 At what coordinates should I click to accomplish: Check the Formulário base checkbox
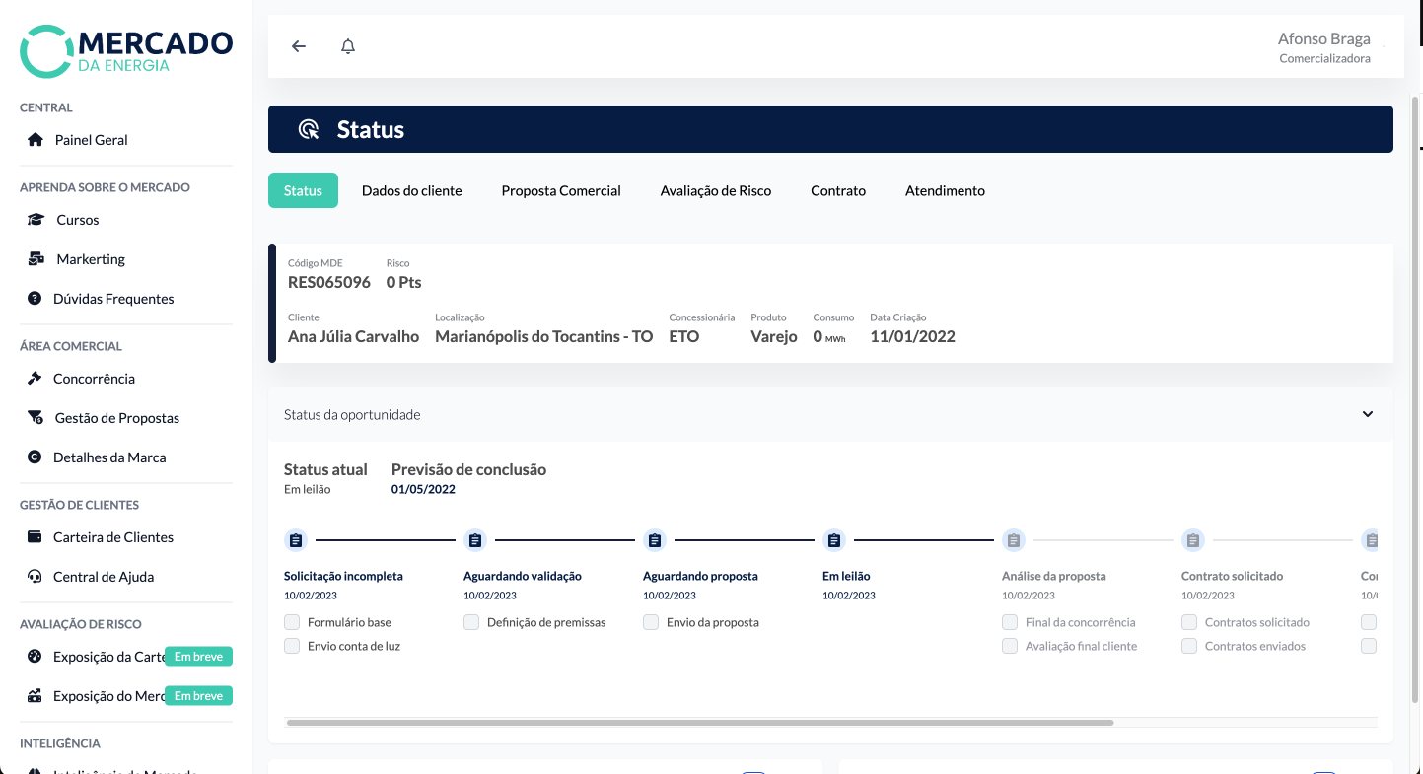coord(292,622)
